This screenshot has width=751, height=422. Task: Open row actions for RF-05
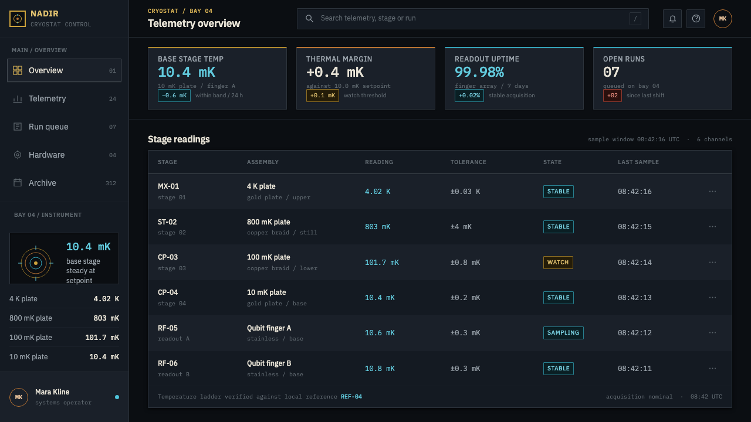[712, 333]
